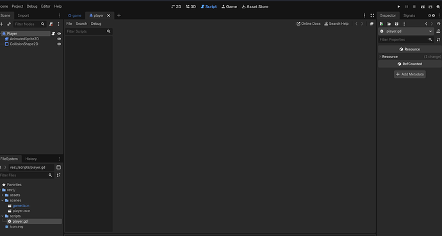Screen dimensions: 442x236
Task: Run the current scene via clapperboard icon
Action: pyautogui.click(x=423, y=6)
